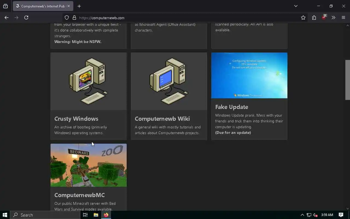The height and width of the screenshot is (219, 350).
Task: Click 'Our public Minecraft server' description text
Action: (x=85, y=206)
